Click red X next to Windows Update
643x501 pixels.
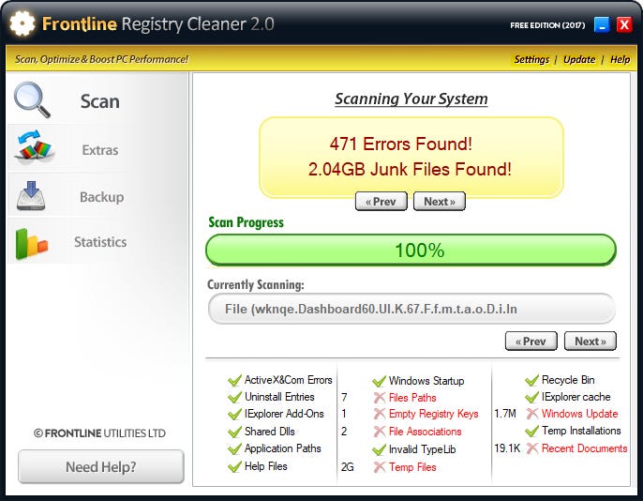pos(531,414)
